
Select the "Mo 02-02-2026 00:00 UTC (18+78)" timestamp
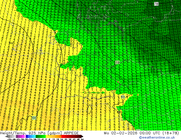(141, 133)
